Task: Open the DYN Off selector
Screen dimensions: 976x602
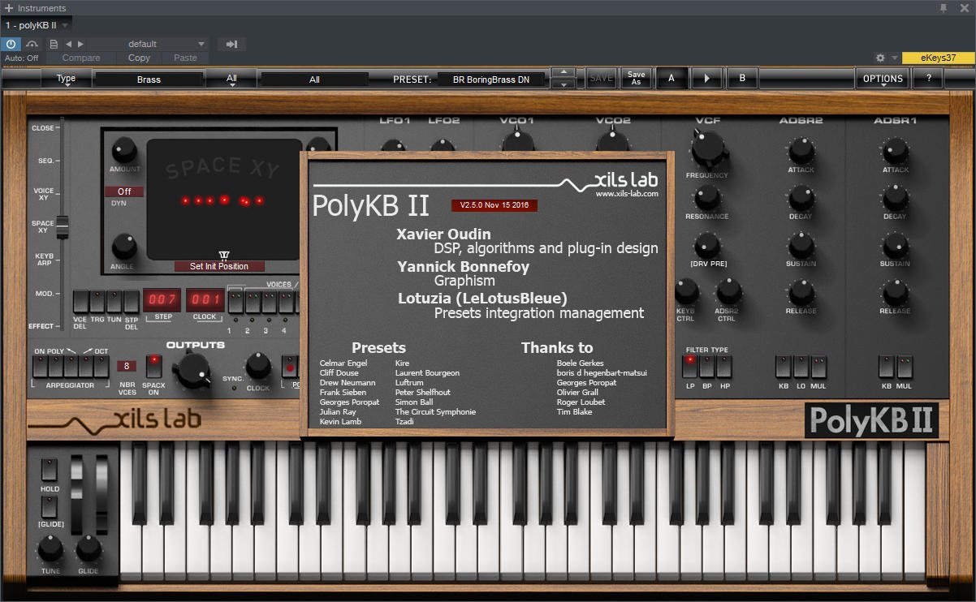Action: point(124,191)
